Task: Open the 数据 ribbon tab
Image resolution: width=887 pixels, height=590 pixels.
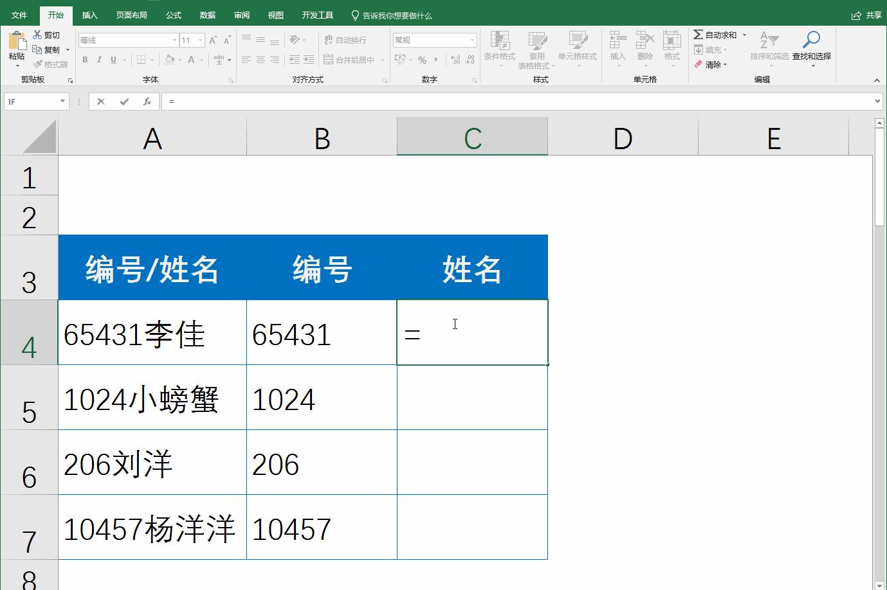Action: pyautogui.click(x=207, y=14)
